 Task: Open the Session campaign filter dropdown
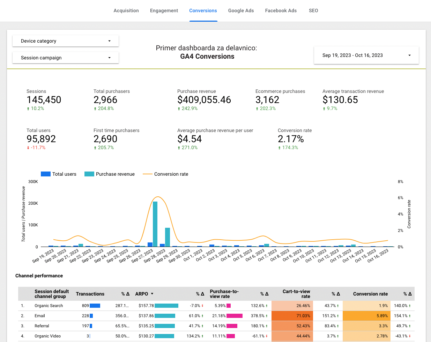pyautogui.click(x=66, y=58)
